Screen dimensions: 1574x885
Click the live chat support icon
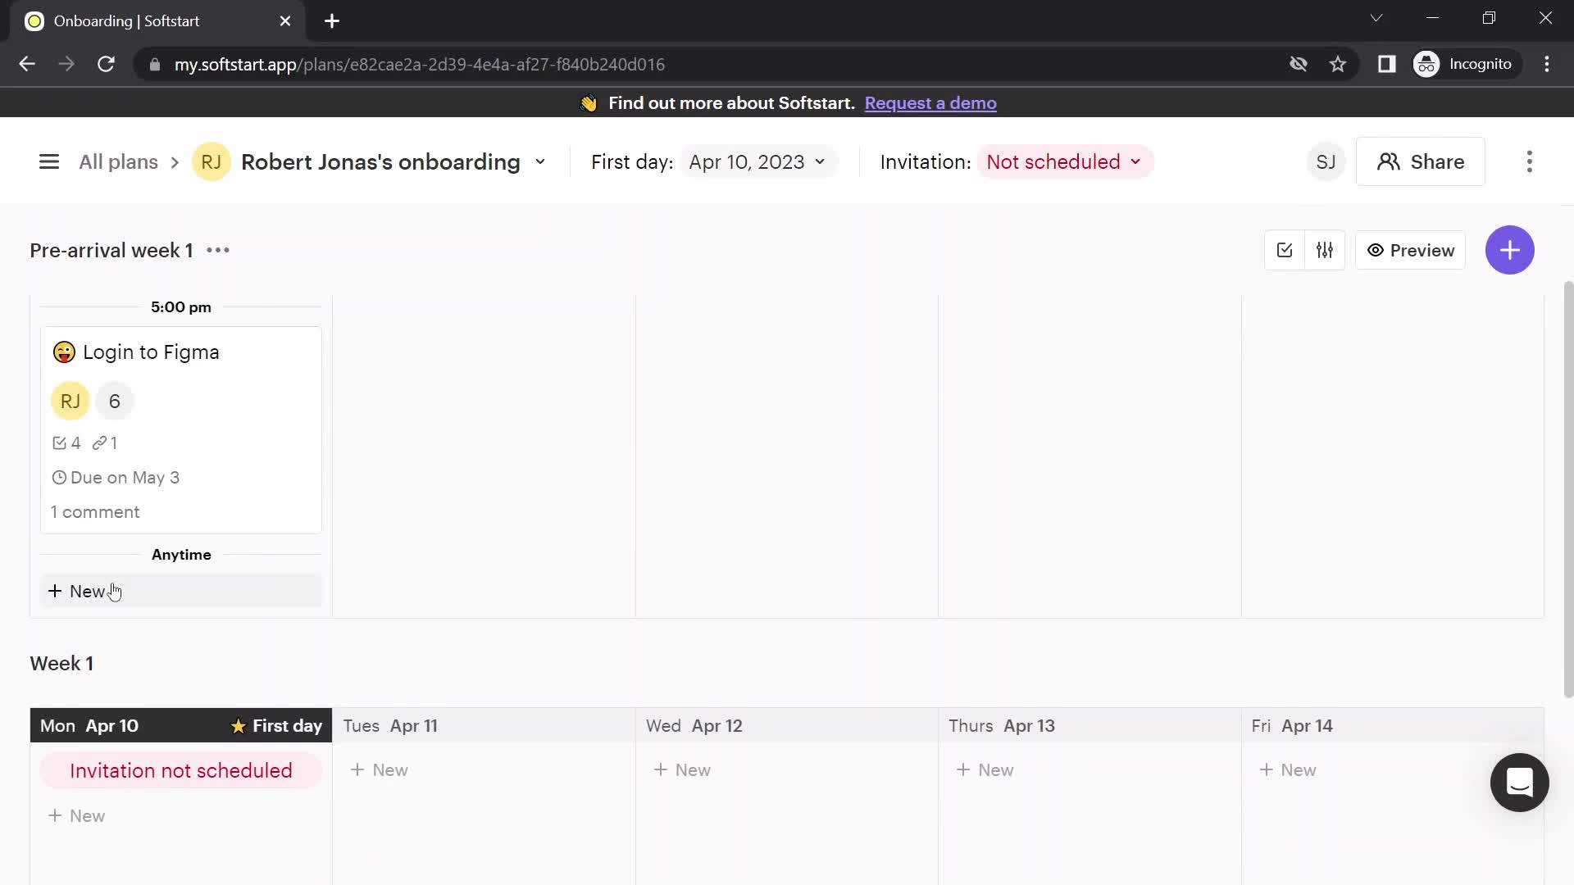click(1519, 783)
